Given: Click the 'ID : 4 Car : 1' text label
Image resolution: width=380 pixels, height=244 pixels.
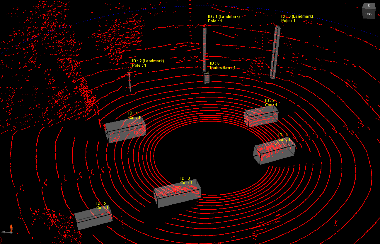Looking at the screenshot, I should [134, 115].
